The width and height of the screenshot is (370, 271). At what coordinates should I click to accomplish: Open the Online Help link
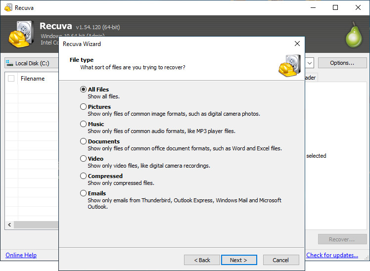(21, 255)
